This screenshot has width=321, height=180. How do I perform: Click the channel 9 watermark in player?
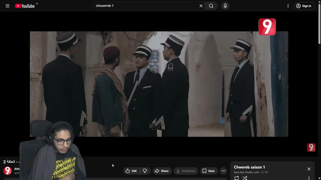click(x=311, y=147)
